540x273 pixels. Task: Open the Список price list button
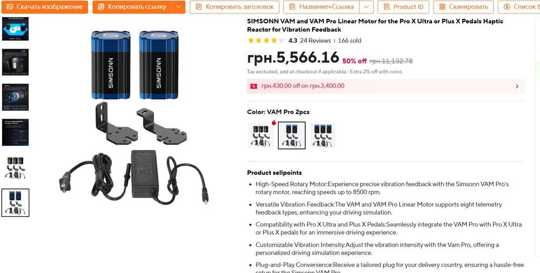tap(519, 7)
